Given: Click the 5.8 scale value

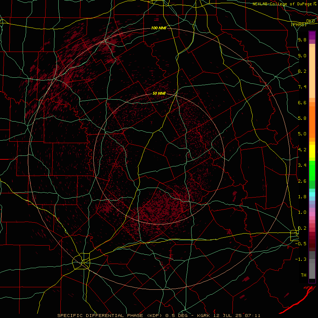Looking at the screenshot, I should tap(302, 118).
